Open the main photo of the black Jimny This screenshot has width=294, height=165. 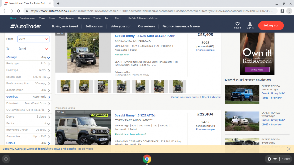[x=83, y=52]
